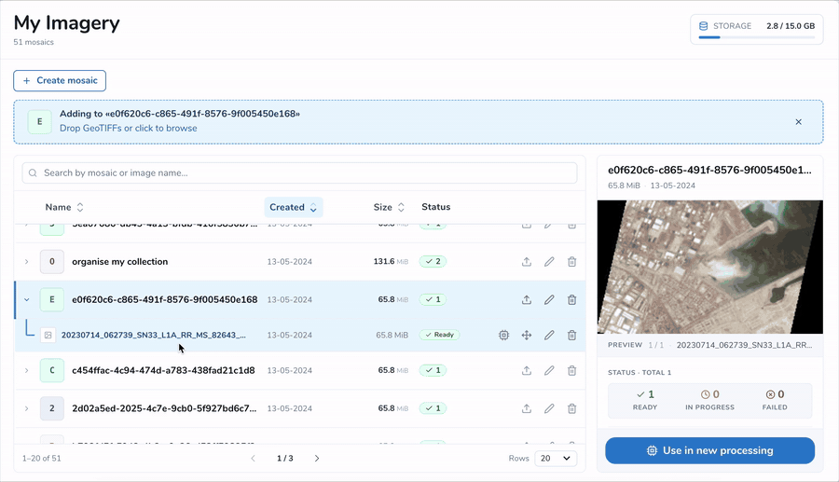Collapse the e0f620c6 mosaic row

[26, 299]
